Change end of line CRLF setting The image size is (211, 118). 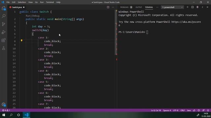click(182, 110)
